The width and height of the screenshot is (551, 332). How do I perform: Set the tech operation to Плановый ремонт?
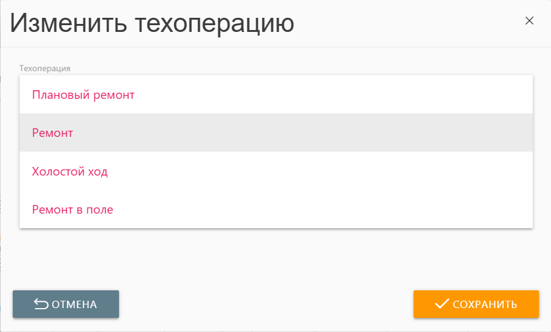(83, 95)
